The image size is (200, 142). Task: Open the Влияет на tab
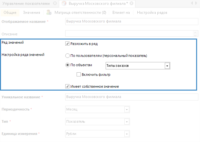(121, 13)
